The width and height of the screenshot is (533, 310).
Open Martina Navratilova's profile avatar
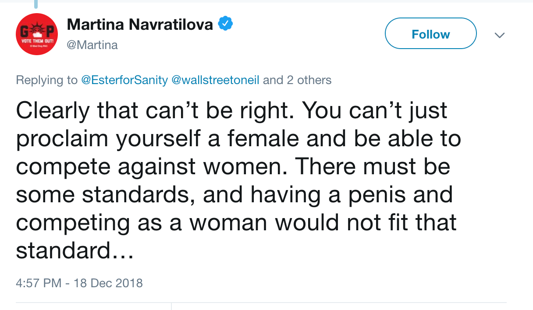[x=37, y=34]
